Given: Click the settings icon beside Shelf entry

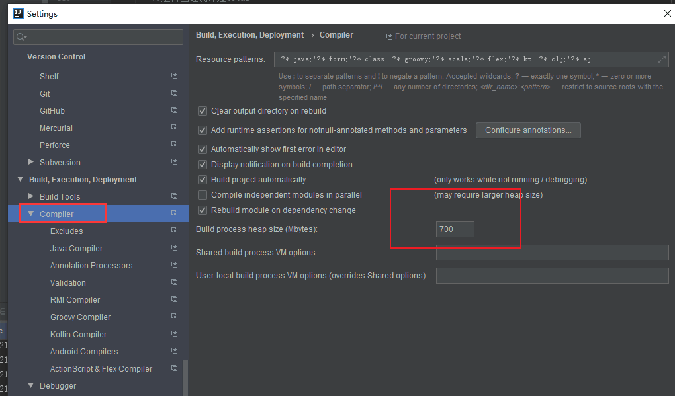Looking at the screenshot, I should point(174,76).
